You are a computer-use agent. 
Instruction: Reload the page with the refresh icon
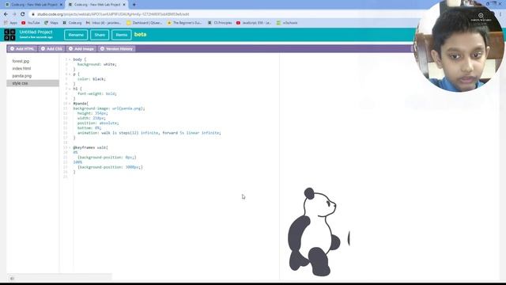pyautogui.click(x=23, y=14)
